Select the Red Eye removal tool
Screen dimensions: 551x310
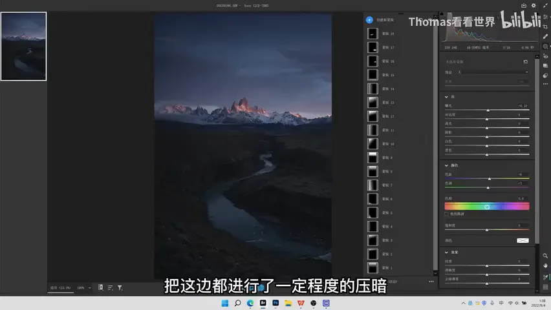pyautogui.click(x=545, y=56)
